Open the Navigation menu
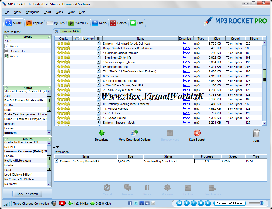This screenshot has width=272, height=209. (x=32, y=12)
